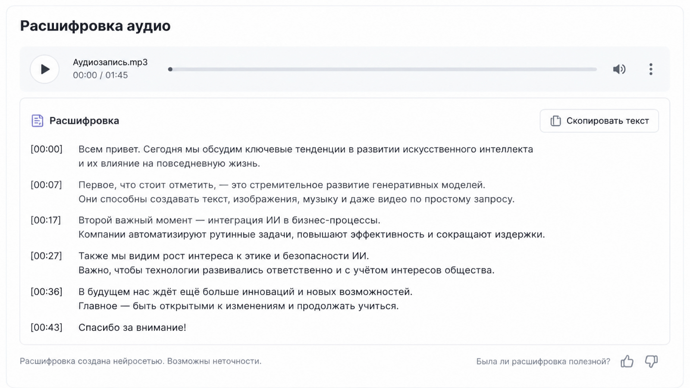The image size is (690, 388).
Task: Jump to the [00:17] timestamp
Action: [46, 220]
